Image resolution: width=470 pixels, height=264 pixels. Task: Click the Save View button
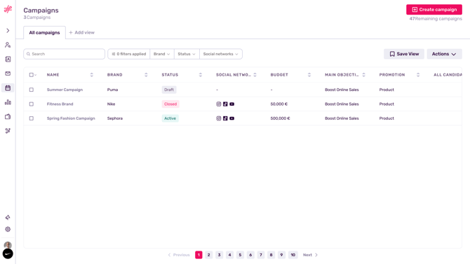pos(404,54)
